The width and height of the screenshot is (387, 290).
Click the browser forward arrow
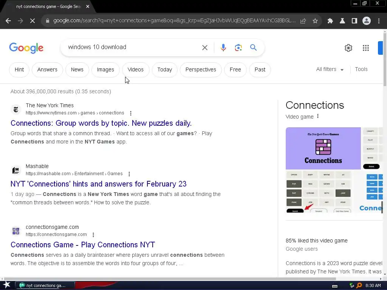point(20,21)
